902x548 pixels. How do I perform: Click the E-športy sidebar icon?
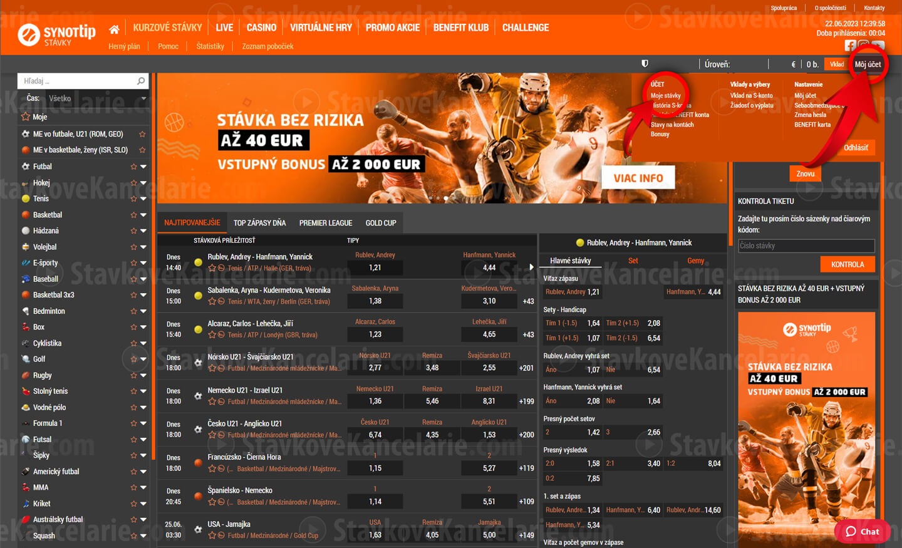pos(26,263)
